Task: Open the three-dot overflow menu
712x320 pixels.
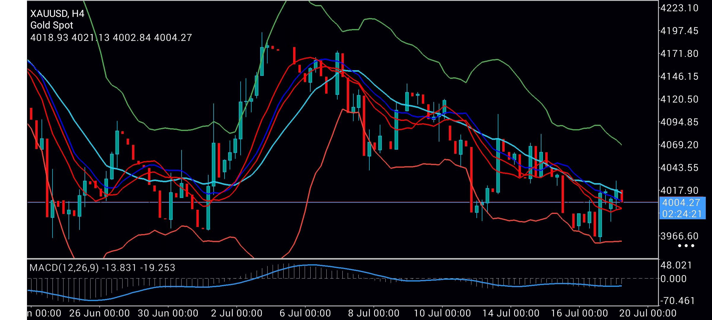Action: (x=686, y=246)
